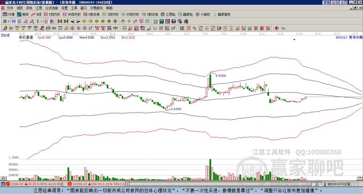Jump to first bar with skip-left arrow
363x194 pixels.
tap(60, 21)
